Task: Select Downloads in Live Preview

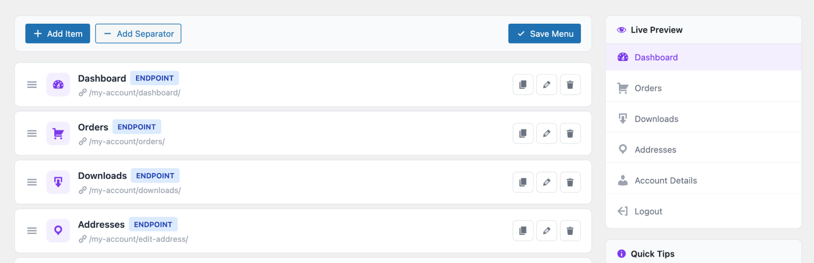Action: pyautogui.click(x=656, y=119)
